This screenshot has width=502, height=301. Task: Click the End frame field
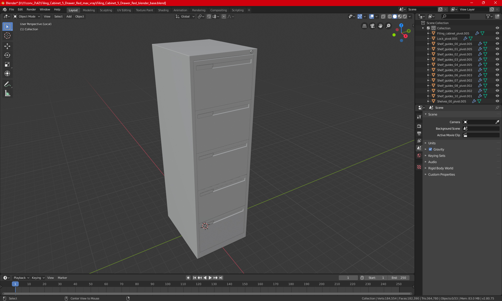click(x=399, y=278)
